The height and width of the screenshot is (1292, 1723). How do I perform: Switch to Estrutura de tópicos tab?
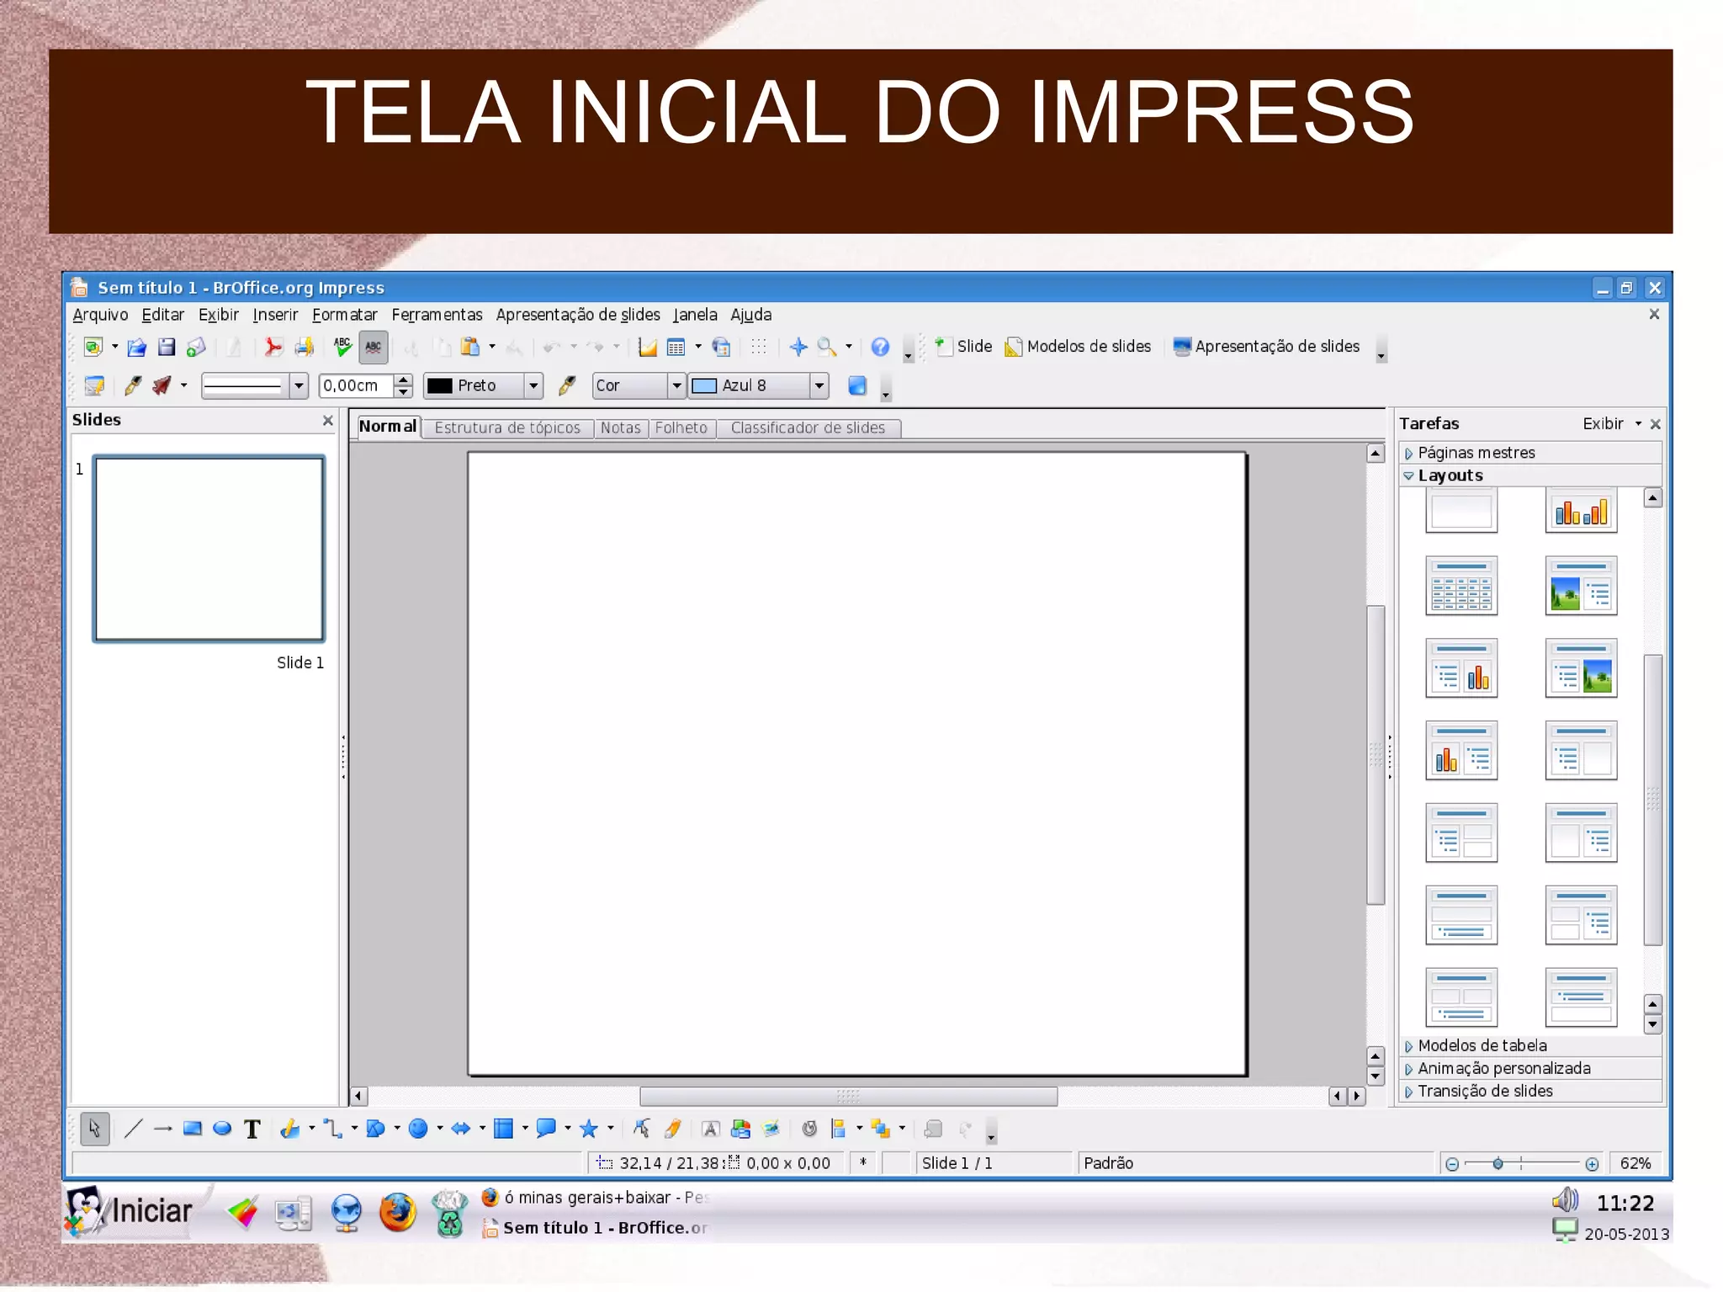click(507, 428)
